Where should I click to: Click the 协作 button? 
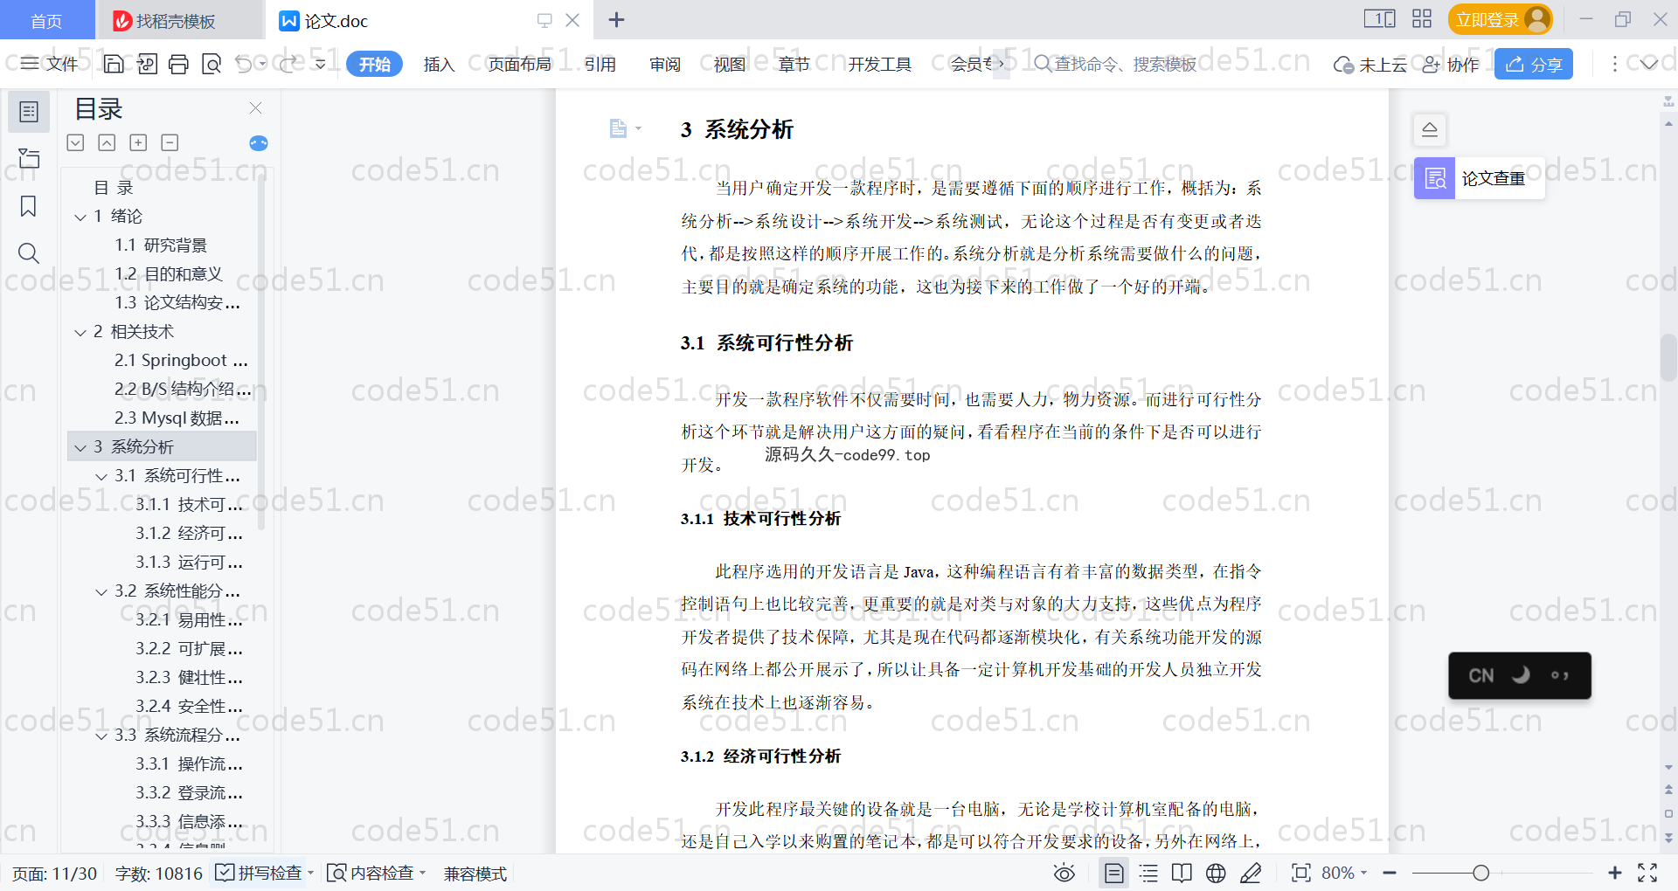click(x=1452, y=64)
